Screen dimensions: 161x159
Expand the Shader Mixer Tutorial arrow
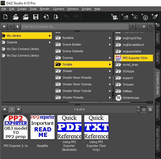pyautogui.click(x=110, y=91)
